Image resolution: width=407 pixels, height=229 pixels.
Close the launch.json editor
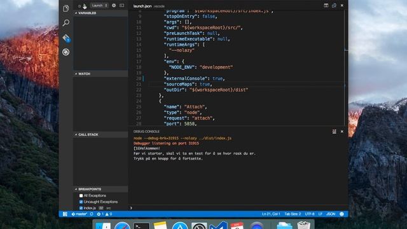coord(342,6)
